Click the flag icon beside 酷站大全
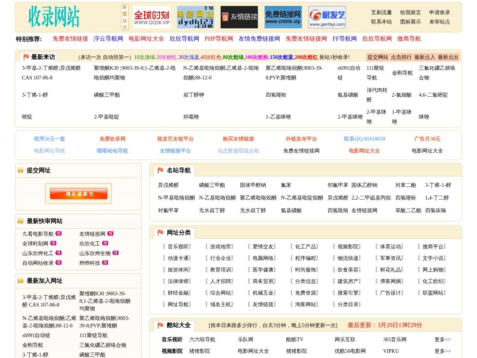 coord(160,325)
